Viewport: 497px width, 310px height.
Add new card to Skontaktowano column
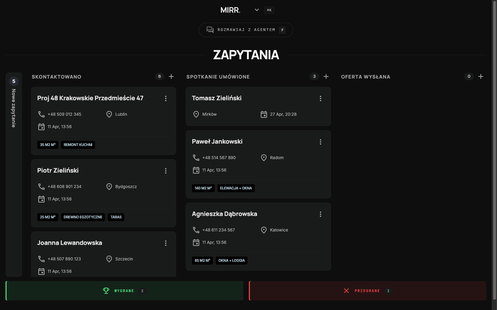171,76
